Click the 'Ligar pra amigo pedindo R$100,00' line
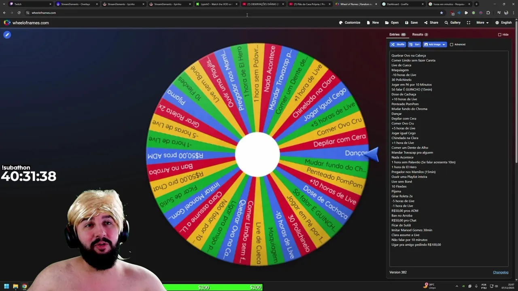Image resolution: width=518 pixels, height=291 pixels. click(416, 245)
